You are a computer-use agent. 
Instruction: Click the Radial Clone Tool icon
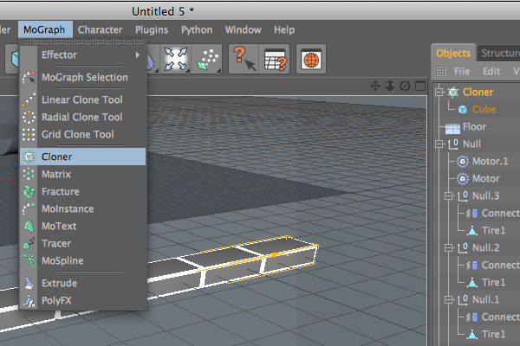[29, 117]
